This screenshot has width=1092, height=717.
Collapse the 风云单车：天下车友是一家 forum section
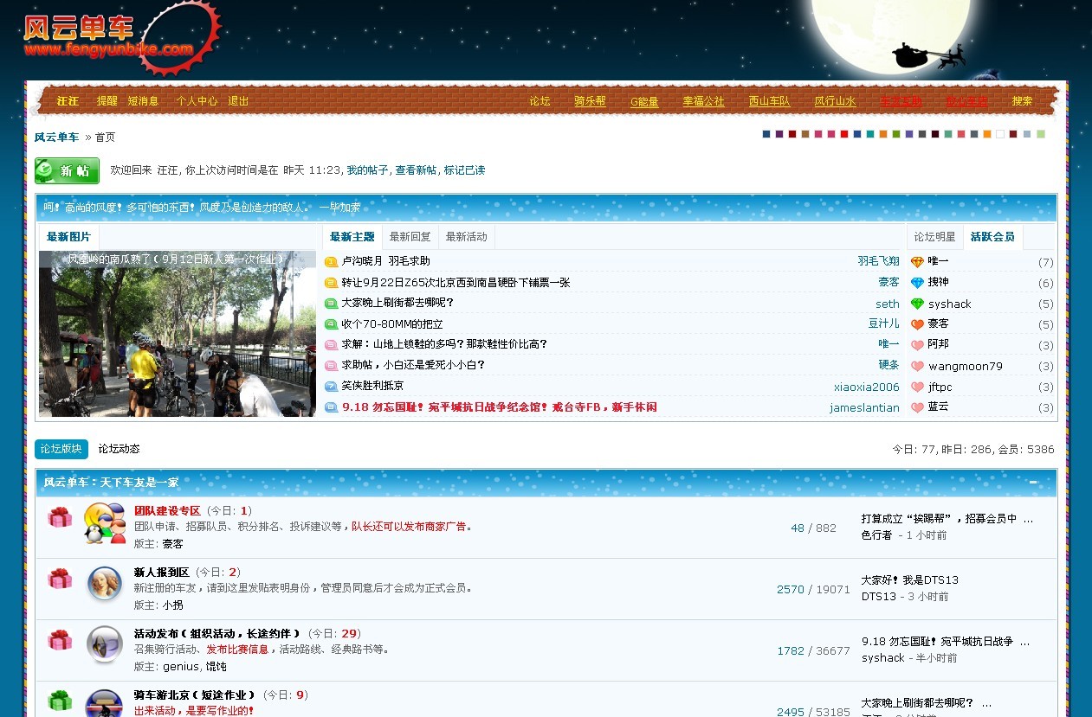(x=1033, y=483)
